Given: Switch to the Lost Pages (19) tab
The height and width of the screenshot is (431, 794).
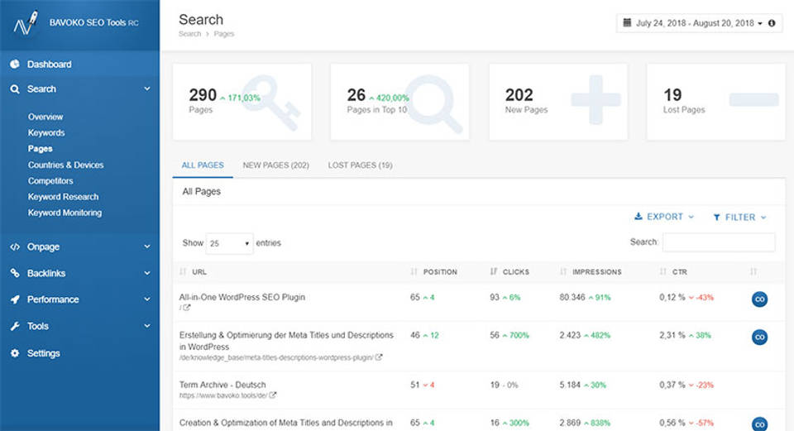Looking at the screenshot, I should click(x=360, y=165).
